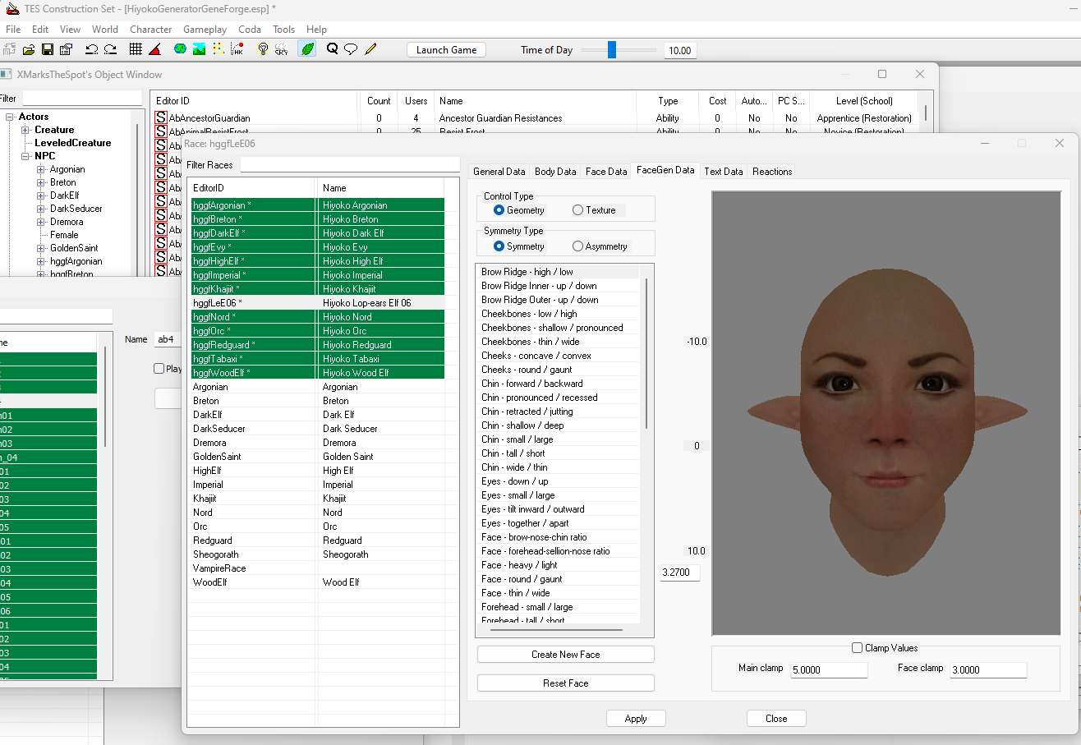Collapse the Actors tree node

[x=11, y=117]
